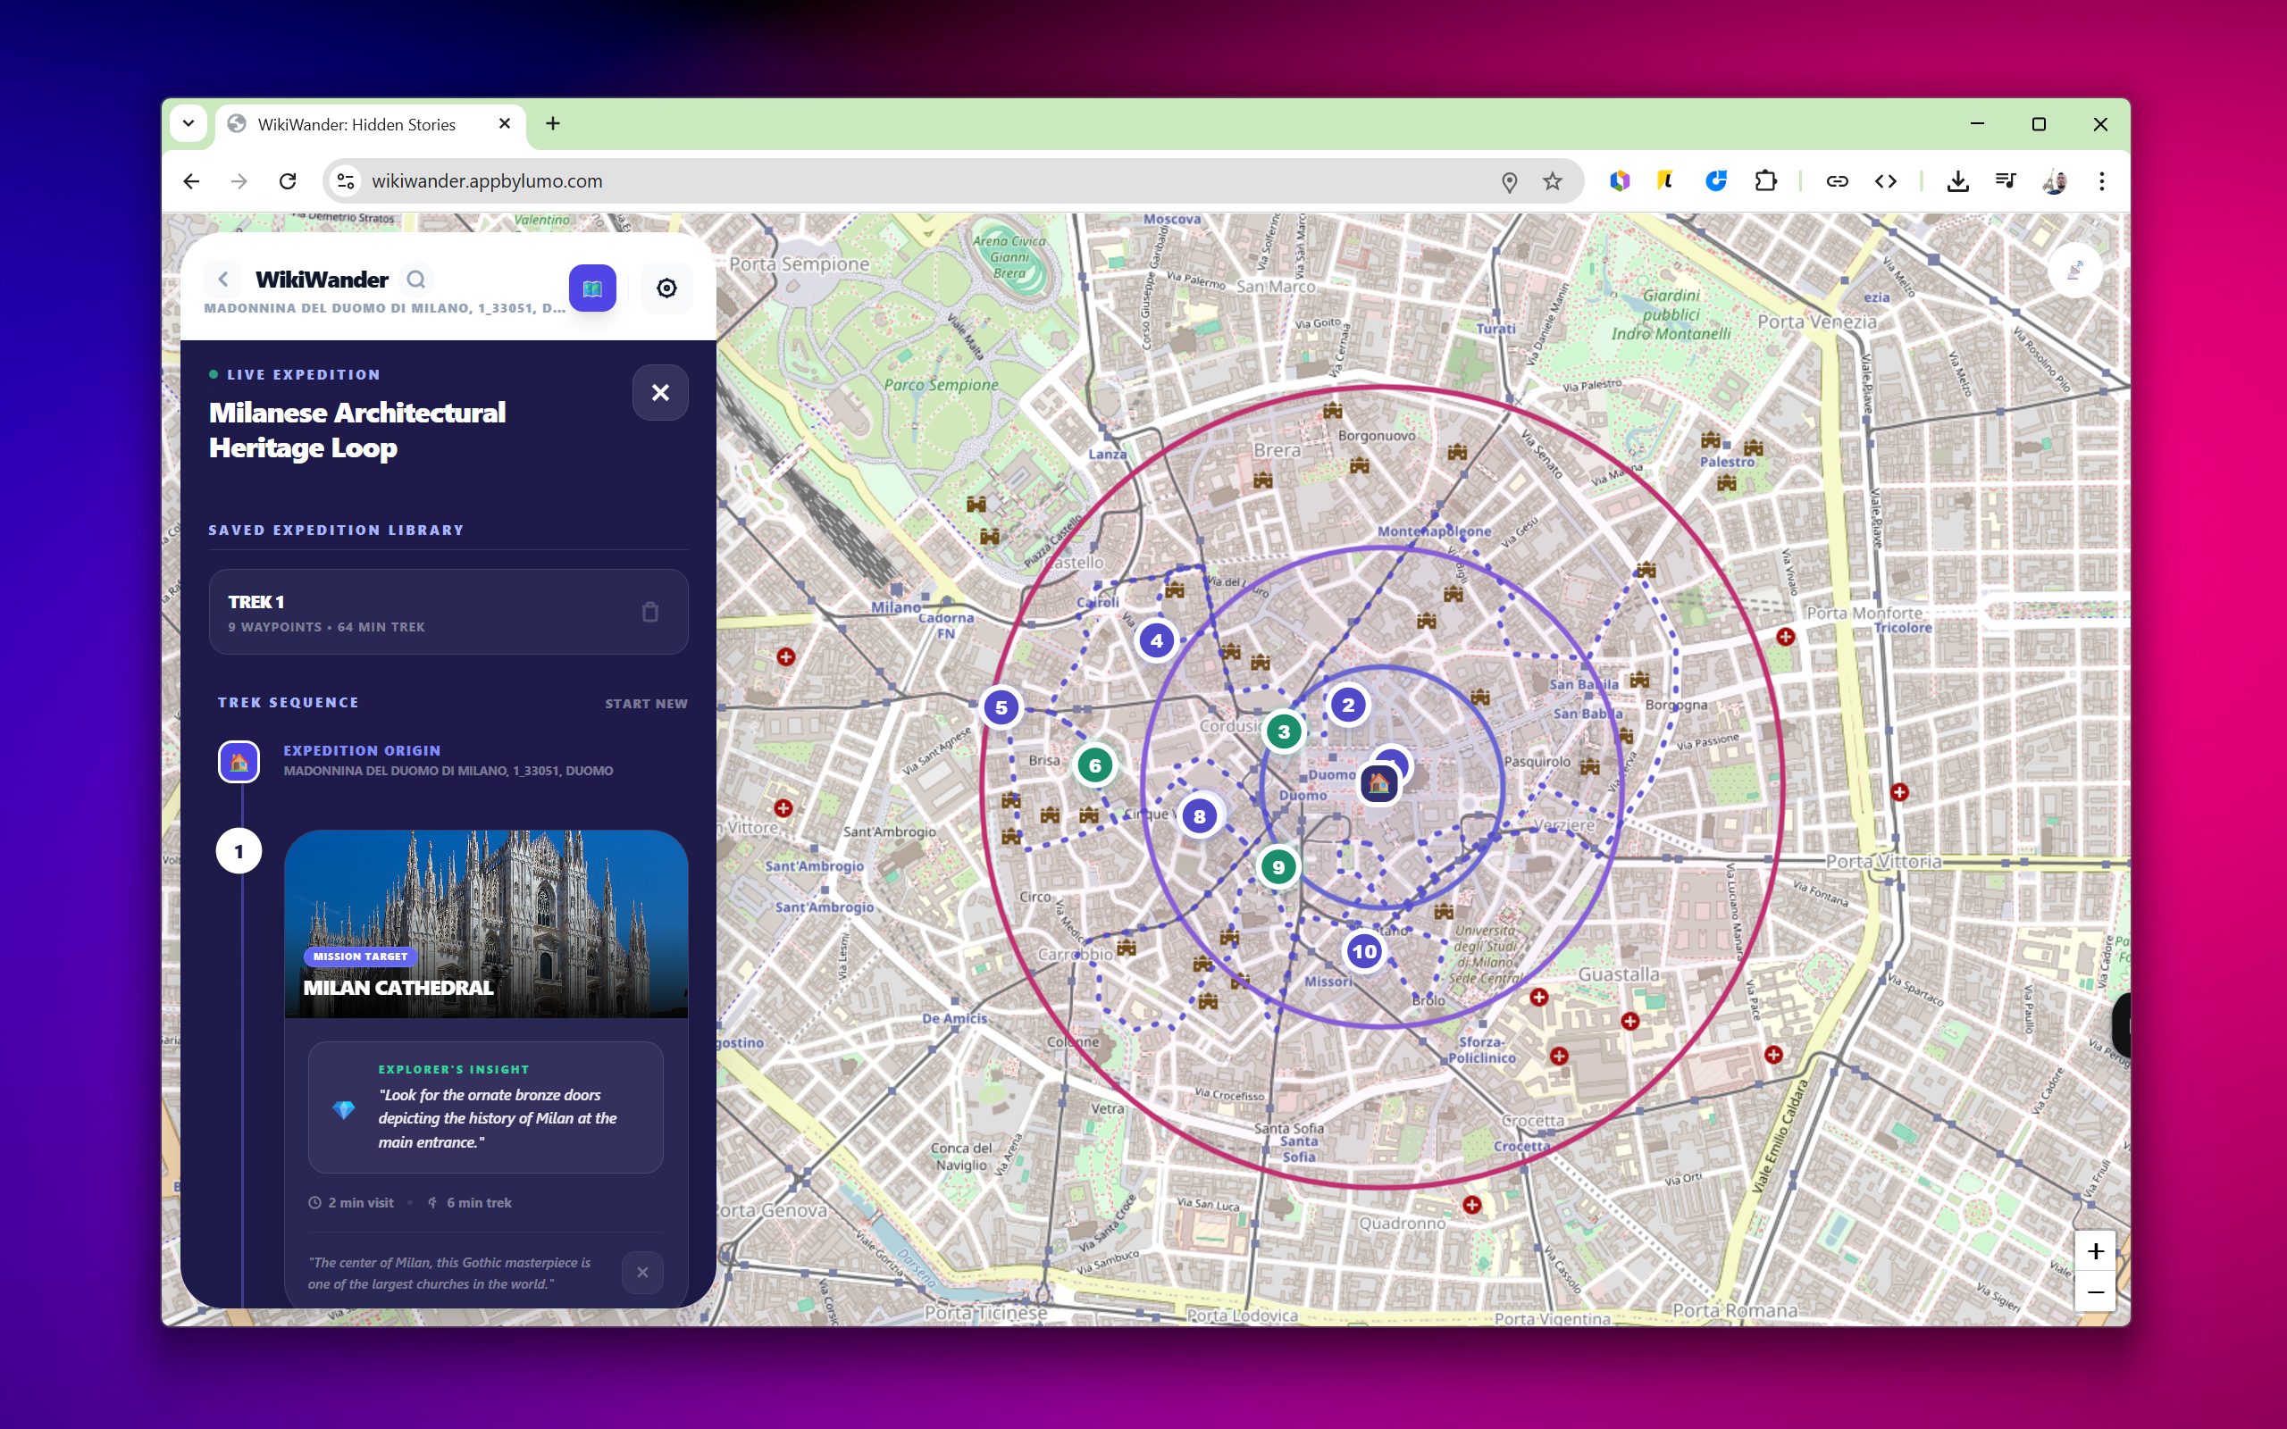Open the expedition library book icon
The width and height of the screenshot is (2287, 1429).
(592, 288)
